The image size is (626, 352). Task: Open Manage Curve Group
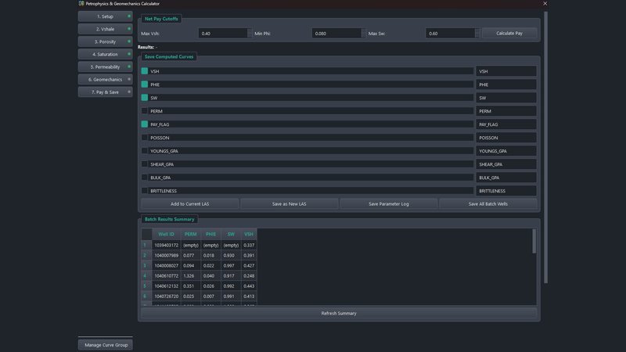(x=106, y=345)
